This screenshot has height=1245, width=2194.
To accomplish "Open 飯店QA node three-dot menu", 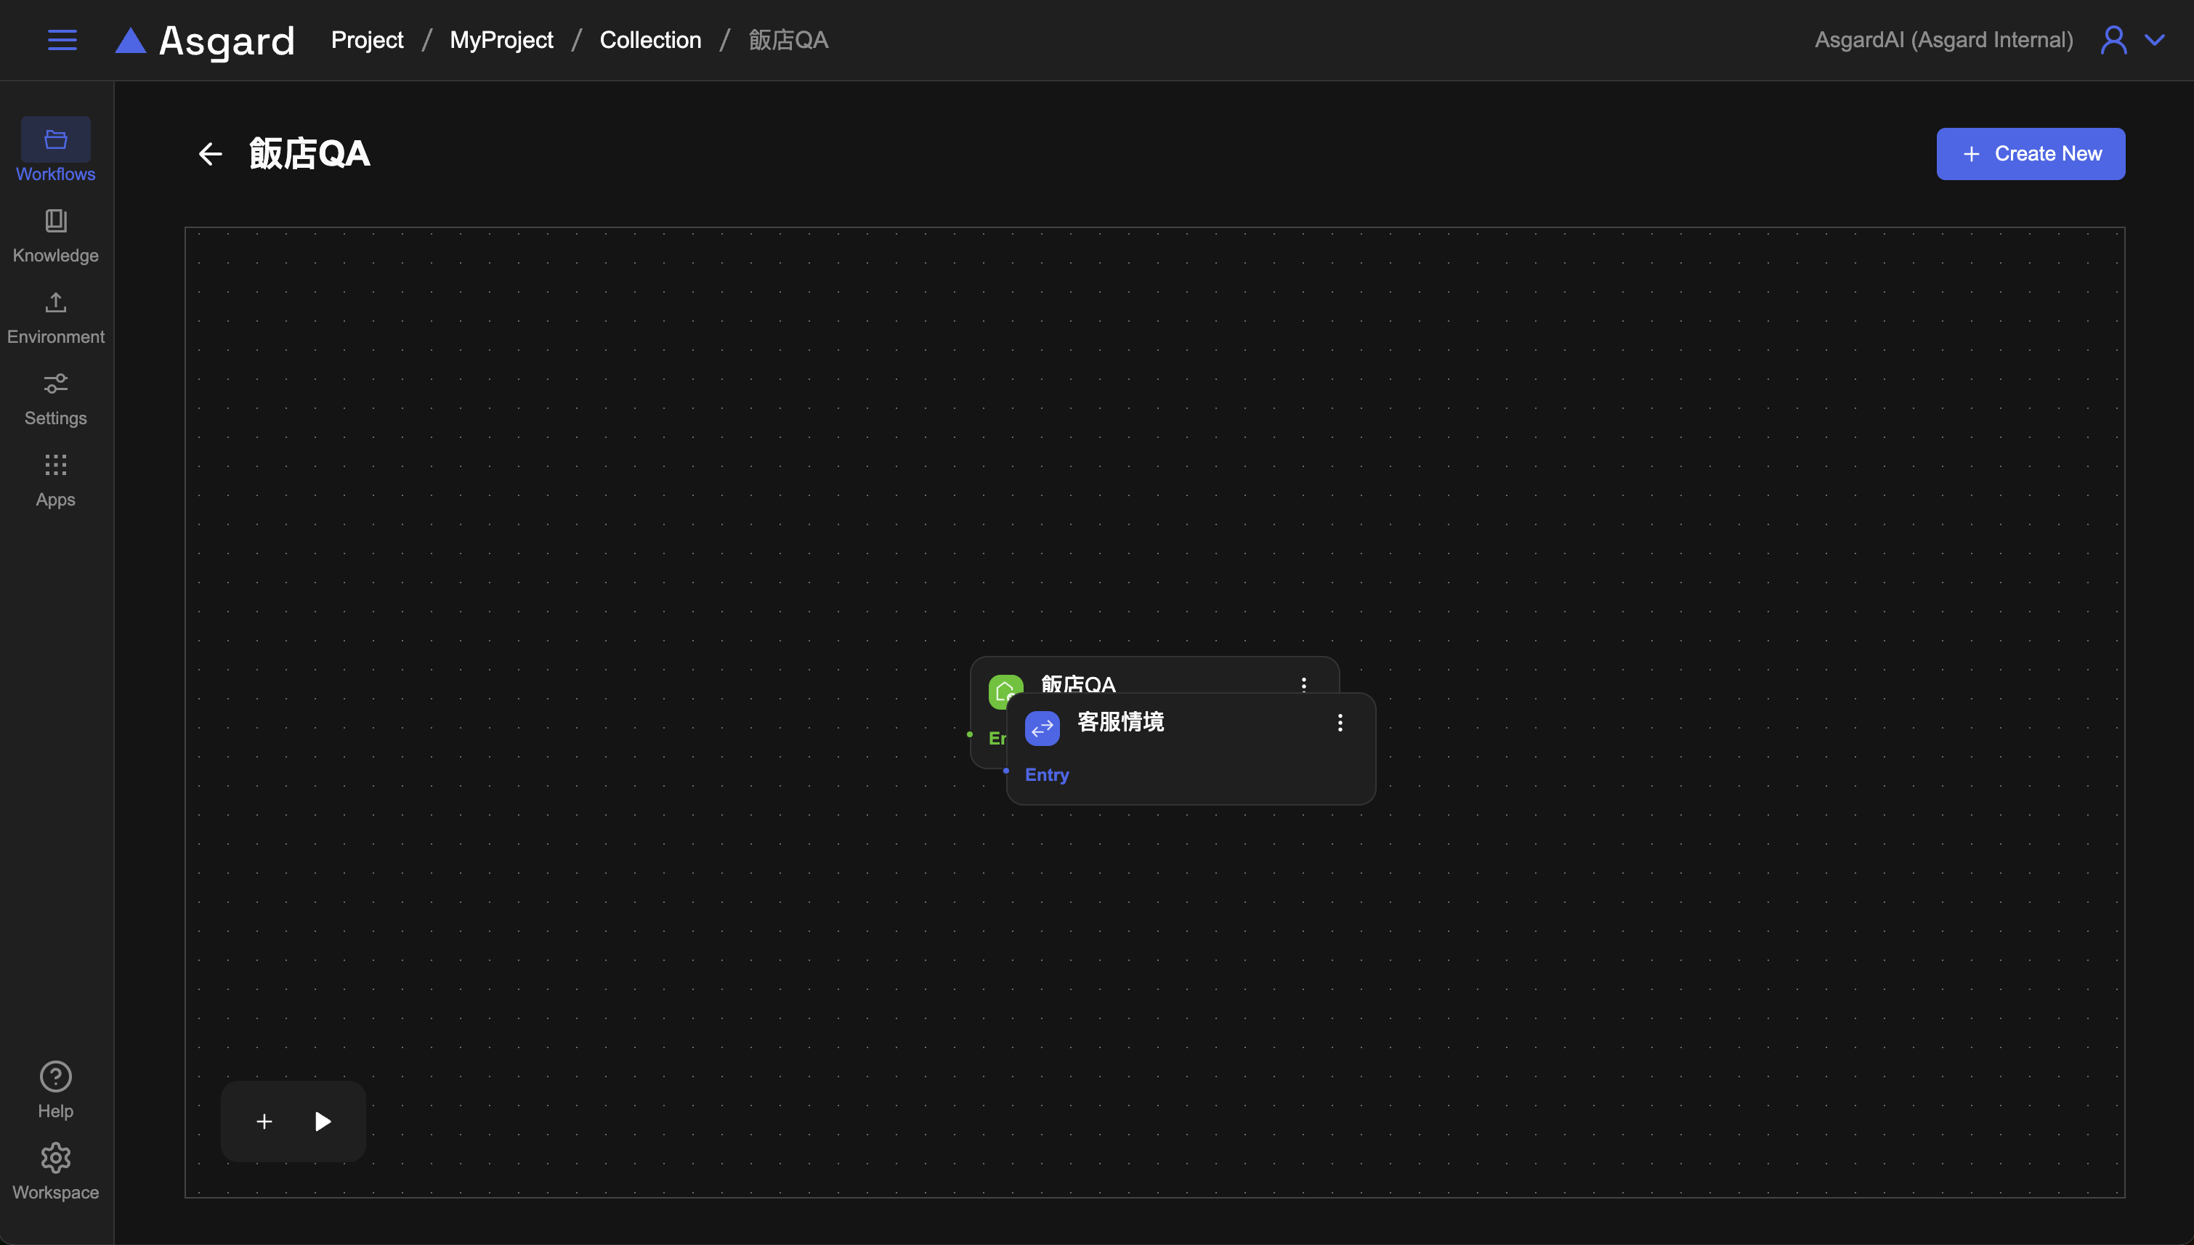I will tap(1303, 684).
